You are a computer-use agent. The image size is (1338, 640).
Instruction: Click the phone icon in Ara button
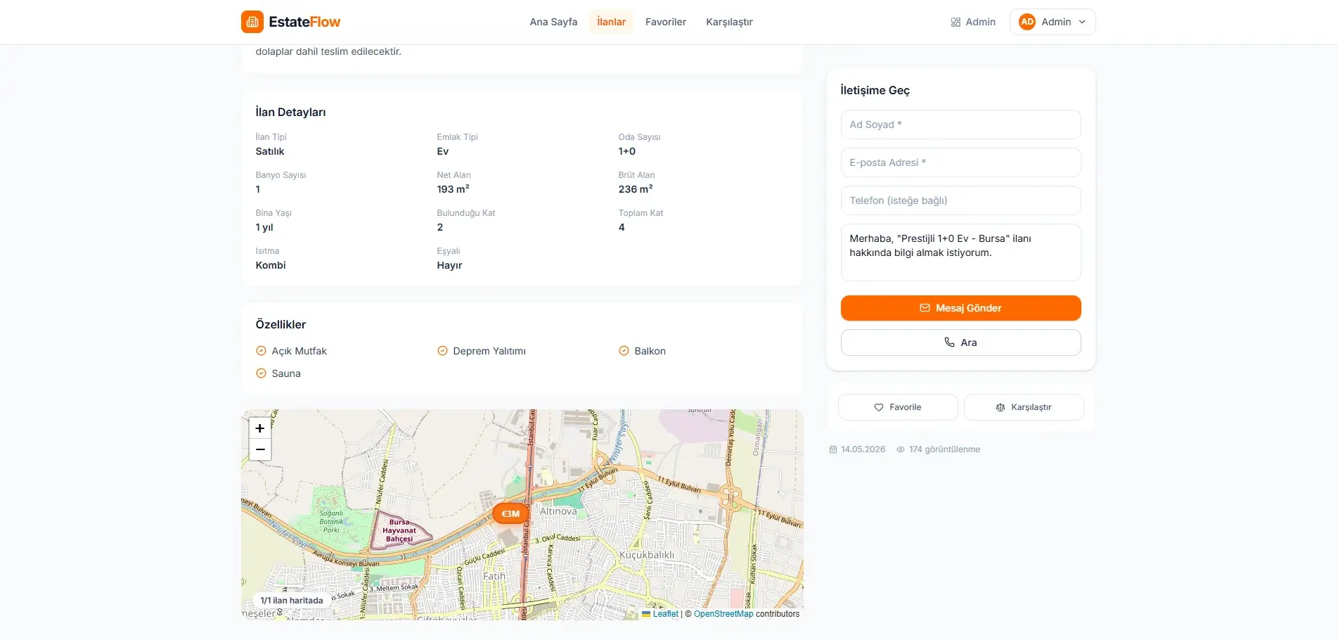pyautogui.click(x=949, y=343)
